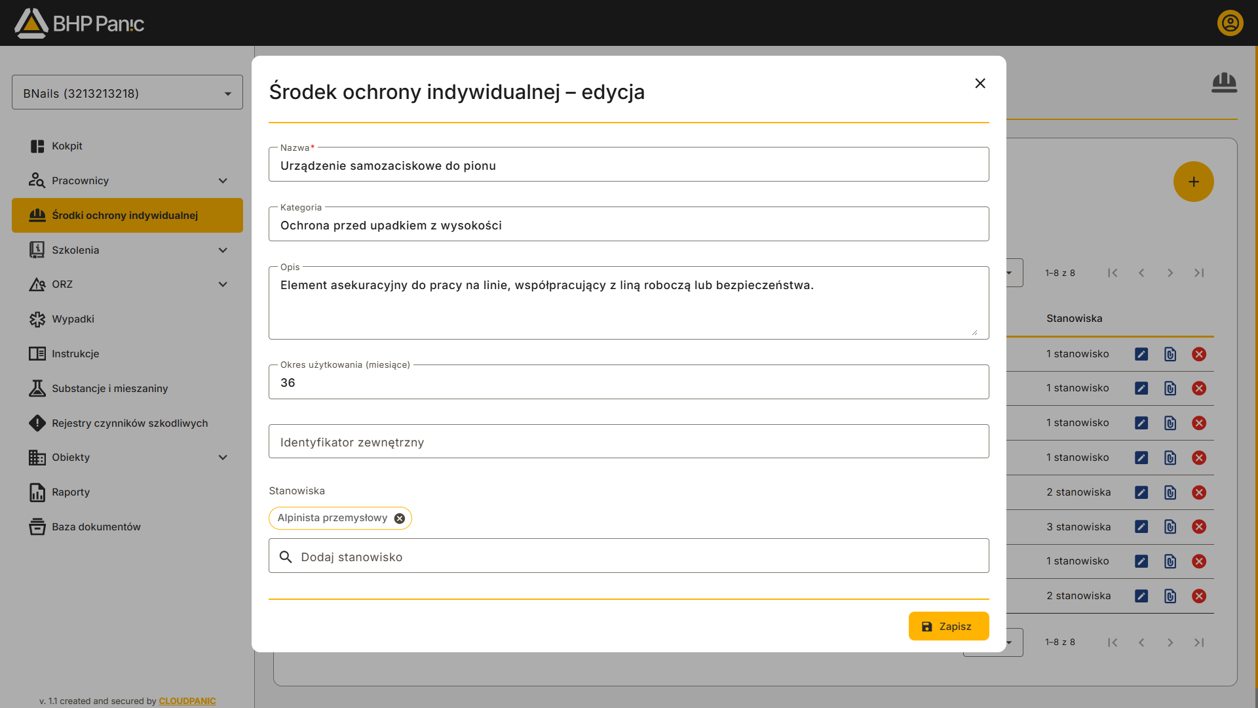Click the Nazwa input field
The width and height of the screenshot is (1258, 708).
628,165
